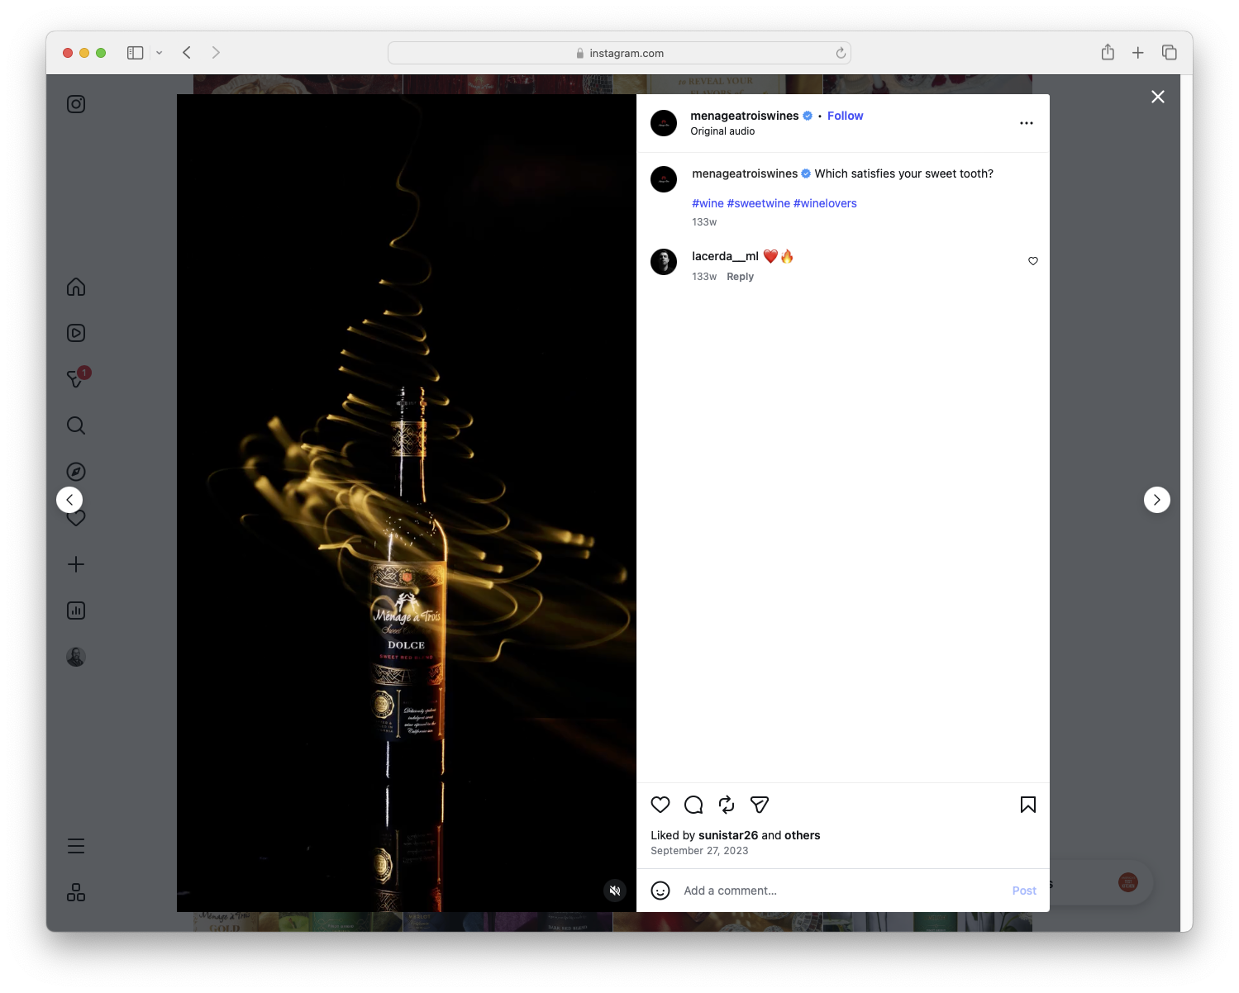Viewport: 1239px width, 993px height.
Task: Open the Safari sidebar options dropdown arrow
Action: pyautogui.click(x=160, y=52)
